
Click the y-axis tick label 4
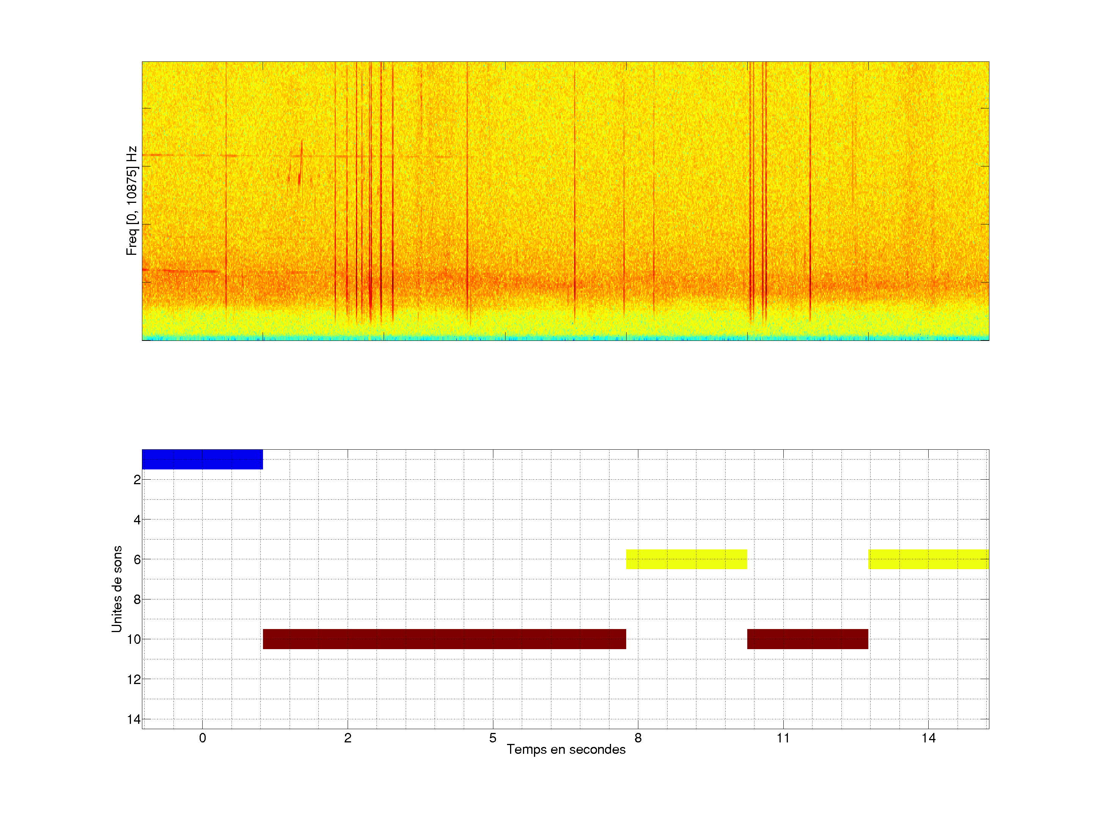(137, 520)
